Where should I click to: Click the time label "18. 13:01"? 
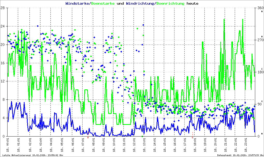pyautogui.click(x=144, y=145)
